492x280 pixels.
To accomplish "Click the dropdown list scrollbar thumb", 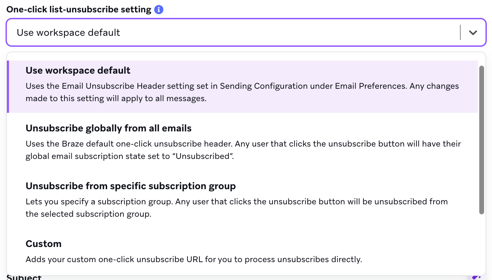I will [482, 140].
